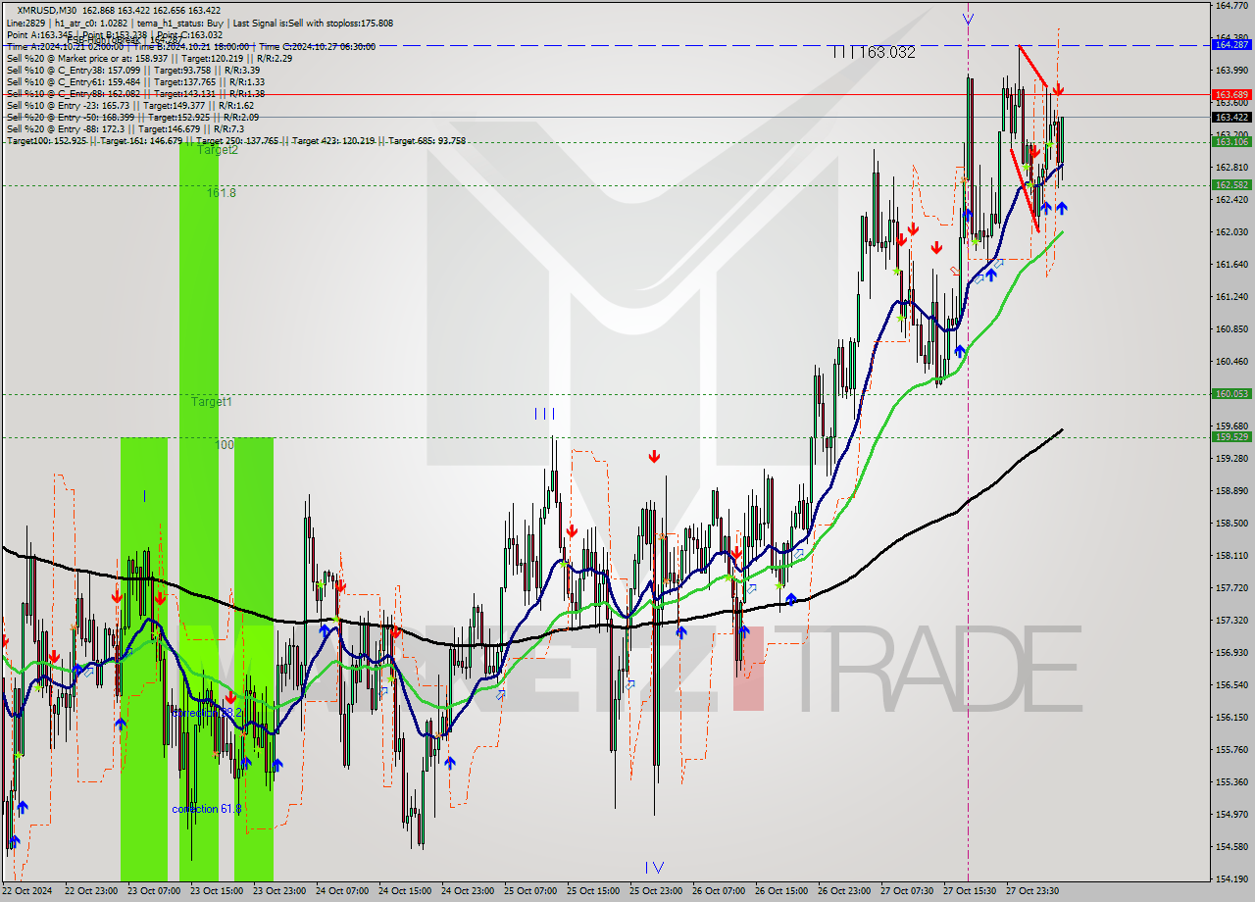Viewport: 1255px width, 902px height.
Task: Click the 154.970 price scale value
Action: coord(1231,814)
